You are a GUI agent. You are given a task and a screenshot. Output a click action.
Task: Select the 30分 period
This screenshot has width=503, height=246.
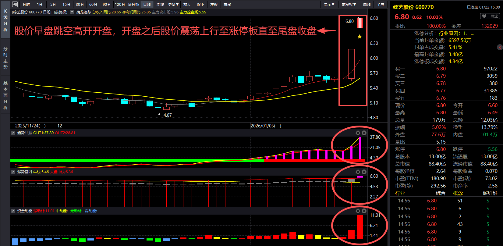tap(80, 4)
